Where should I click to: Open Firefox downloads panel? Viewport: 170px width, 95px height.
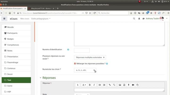131,13
